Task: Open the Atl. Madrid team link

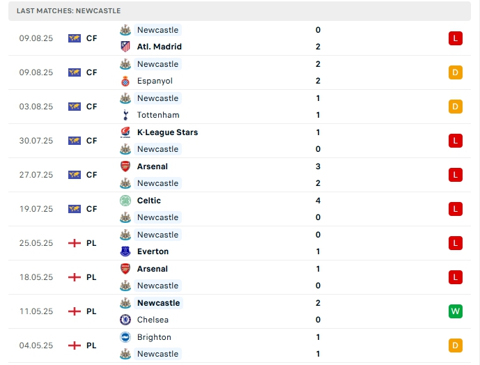Action: pos(159,47)
